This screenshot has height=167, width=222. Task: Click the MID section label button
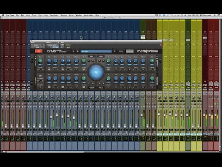click(91, 56)
